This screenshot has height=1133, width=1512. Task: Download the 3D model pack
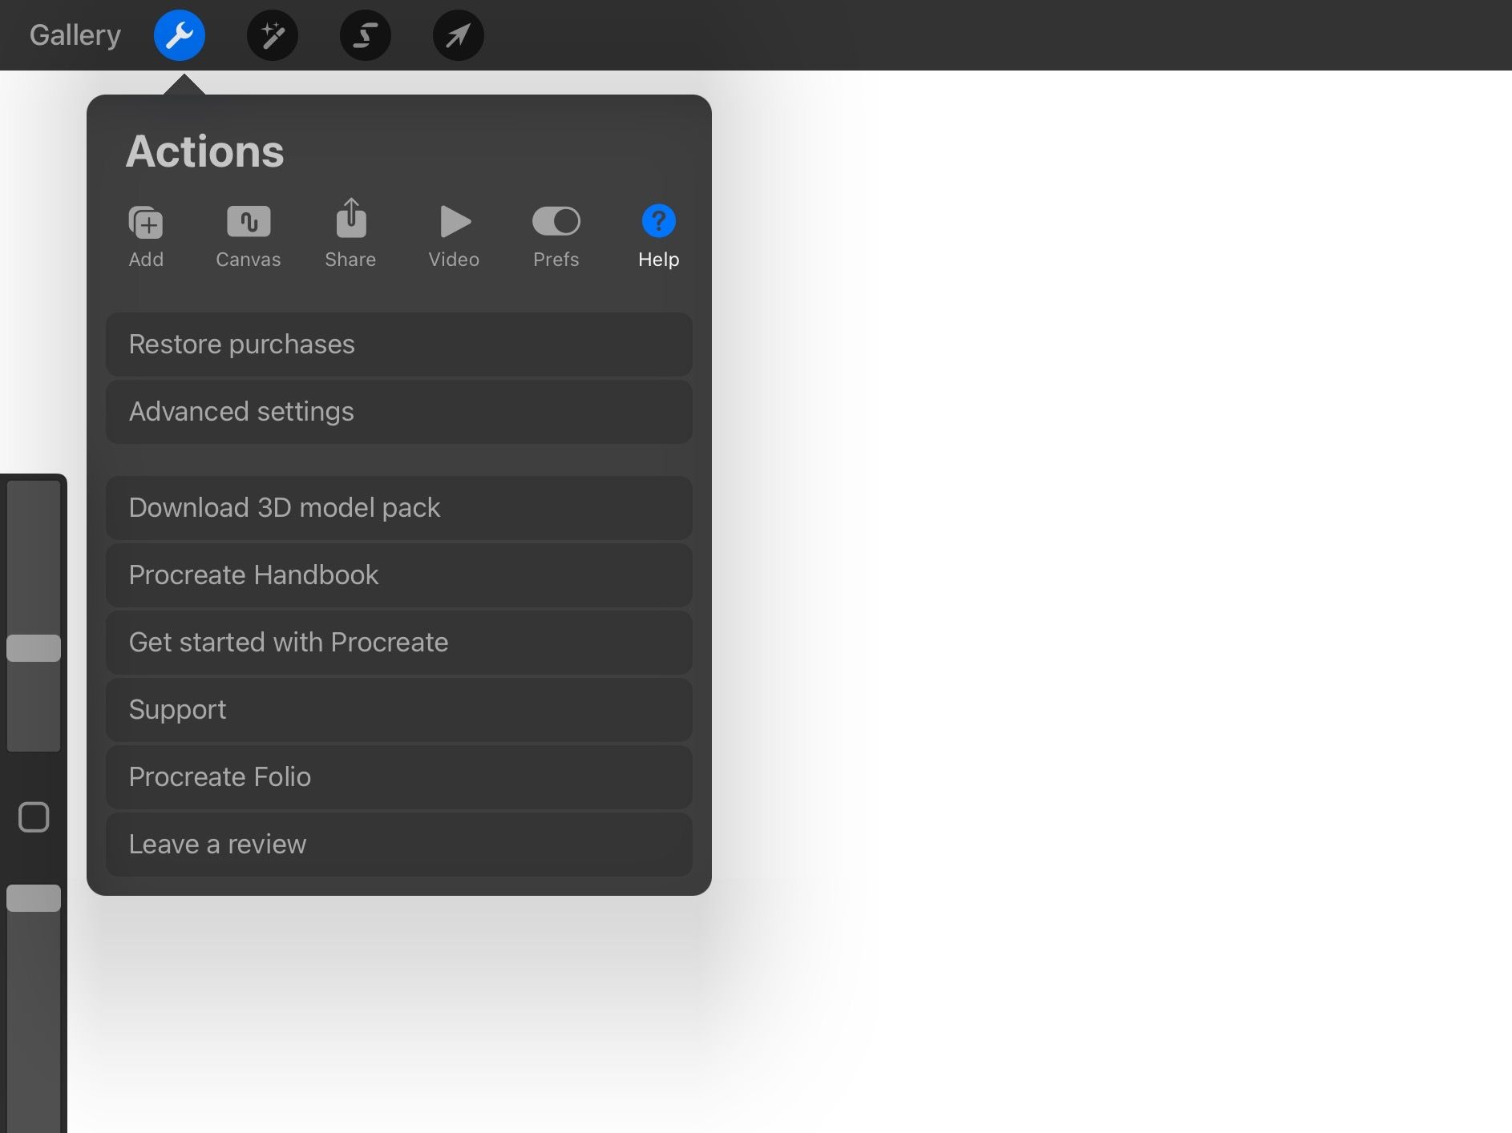pyautogui.click(x=398, y=507)
